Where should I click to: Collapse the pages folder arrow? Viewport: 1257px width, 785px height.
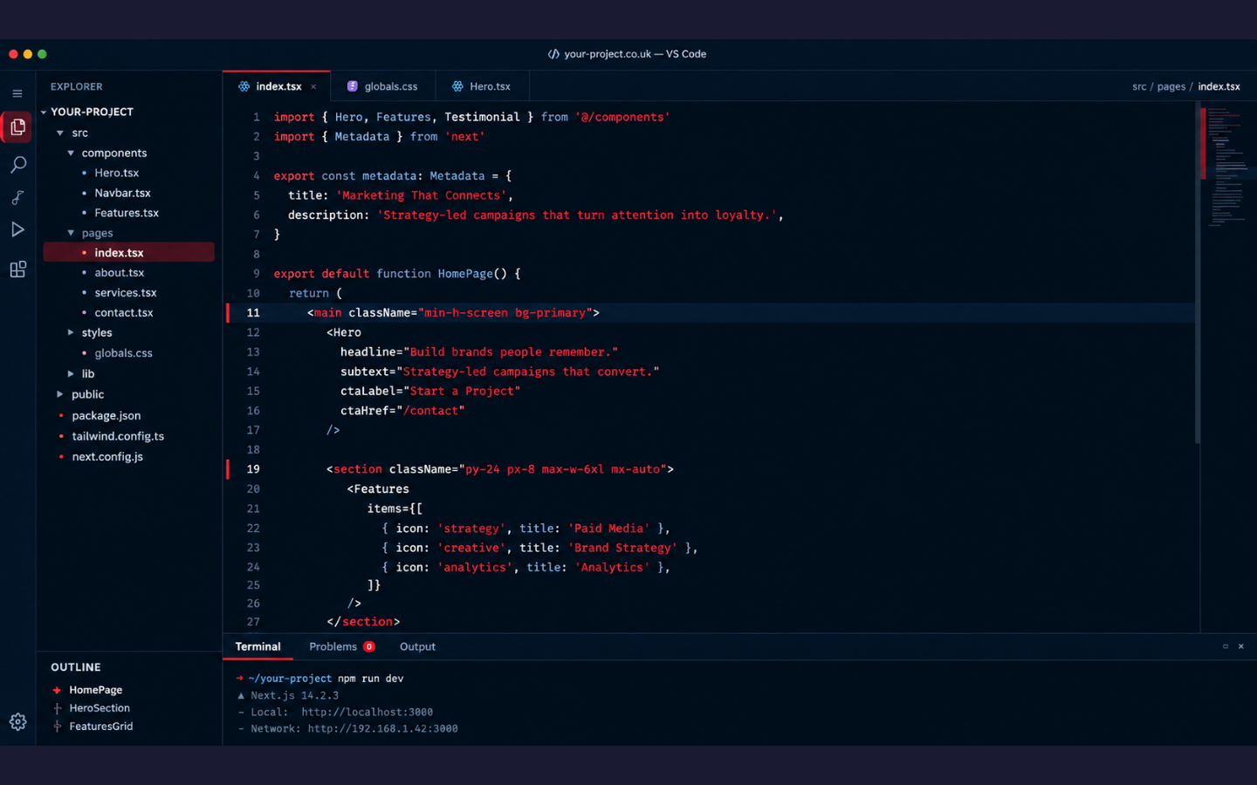[71, 234]
